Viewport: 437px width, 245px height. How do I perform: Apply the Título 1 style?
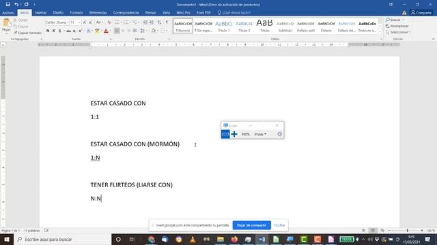tap(224, 26)
